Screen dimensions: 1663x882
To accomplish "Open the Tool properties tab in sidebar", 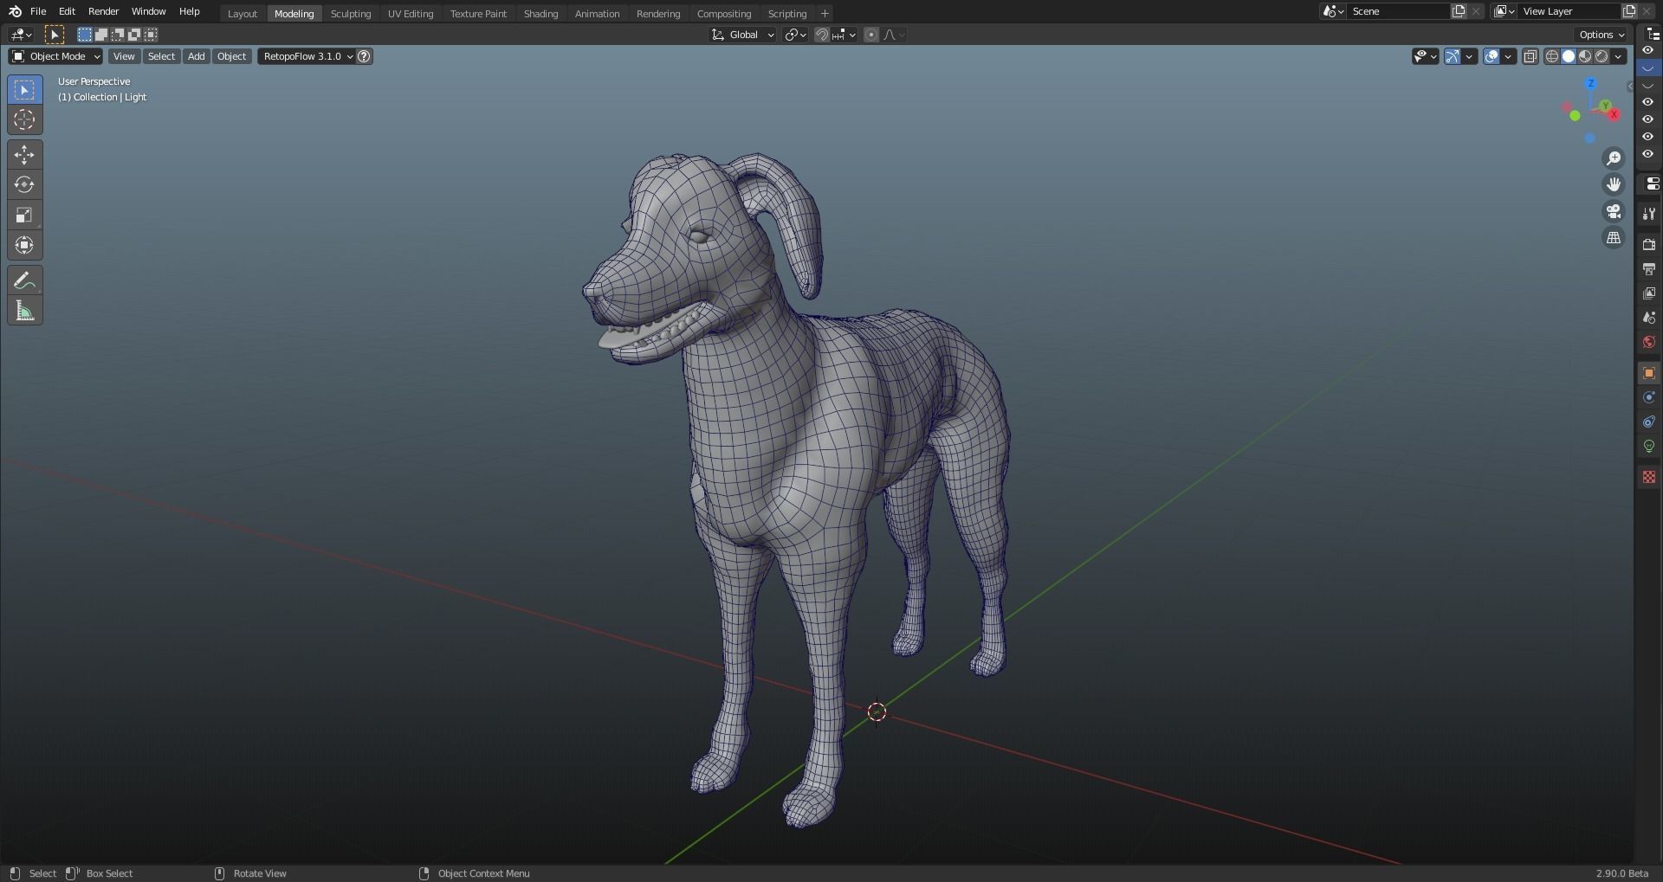I will coord(1649,213).
